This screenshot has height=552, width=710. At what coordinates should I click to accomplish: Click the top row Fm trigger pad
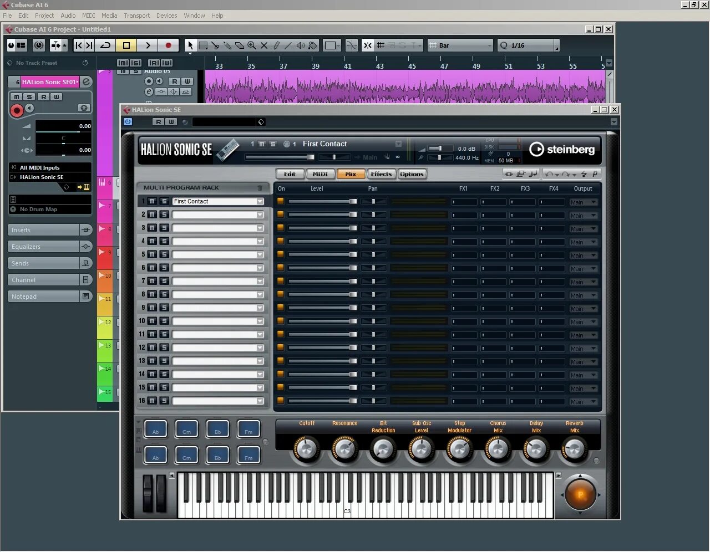248,428
